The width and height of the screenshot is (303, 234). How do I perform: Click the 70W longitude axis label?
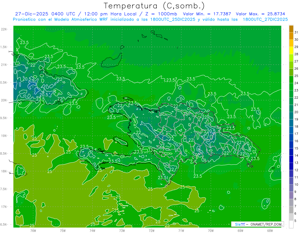coord(211,231)
